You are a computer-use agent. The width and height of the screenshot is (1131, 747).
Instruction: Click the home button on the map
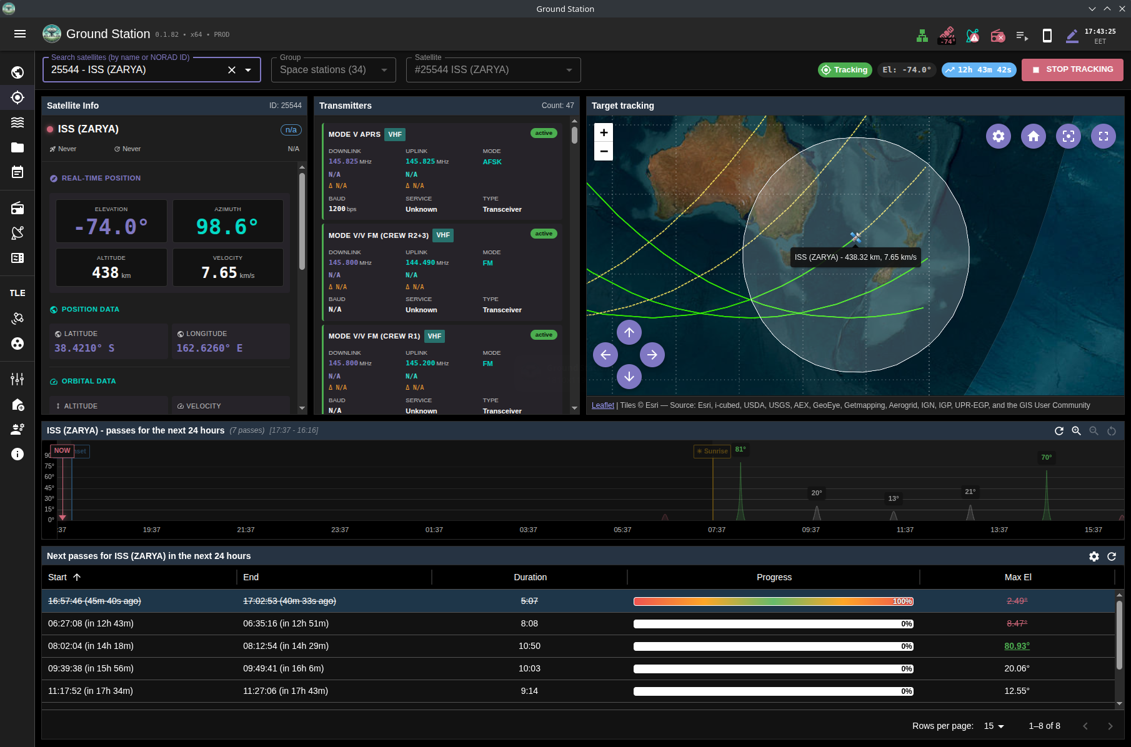click(1033, 136)
